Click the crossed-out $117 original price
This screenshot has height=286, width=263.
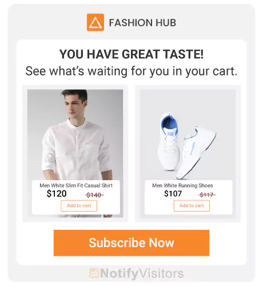207,194
